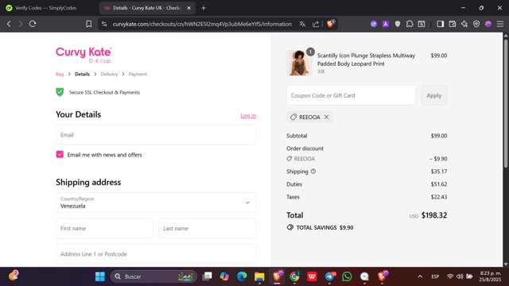Screen dimensions: 509x286
Task: Click the taskbar Buscar search box
Action: pos(153,276)
